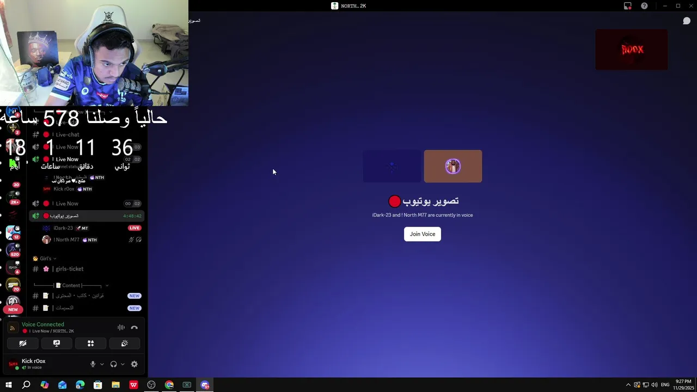Open the التصميمات channel
The image size is (697, 392).
click(87, 308)
